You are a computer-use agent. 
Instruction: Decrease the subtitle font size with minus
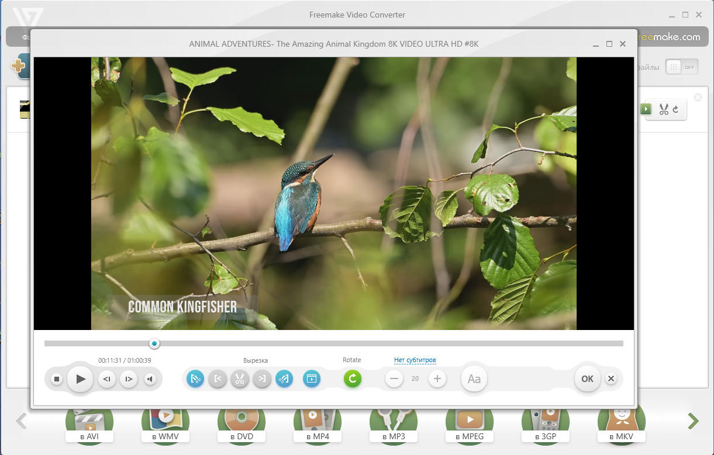tap(394, 379)
